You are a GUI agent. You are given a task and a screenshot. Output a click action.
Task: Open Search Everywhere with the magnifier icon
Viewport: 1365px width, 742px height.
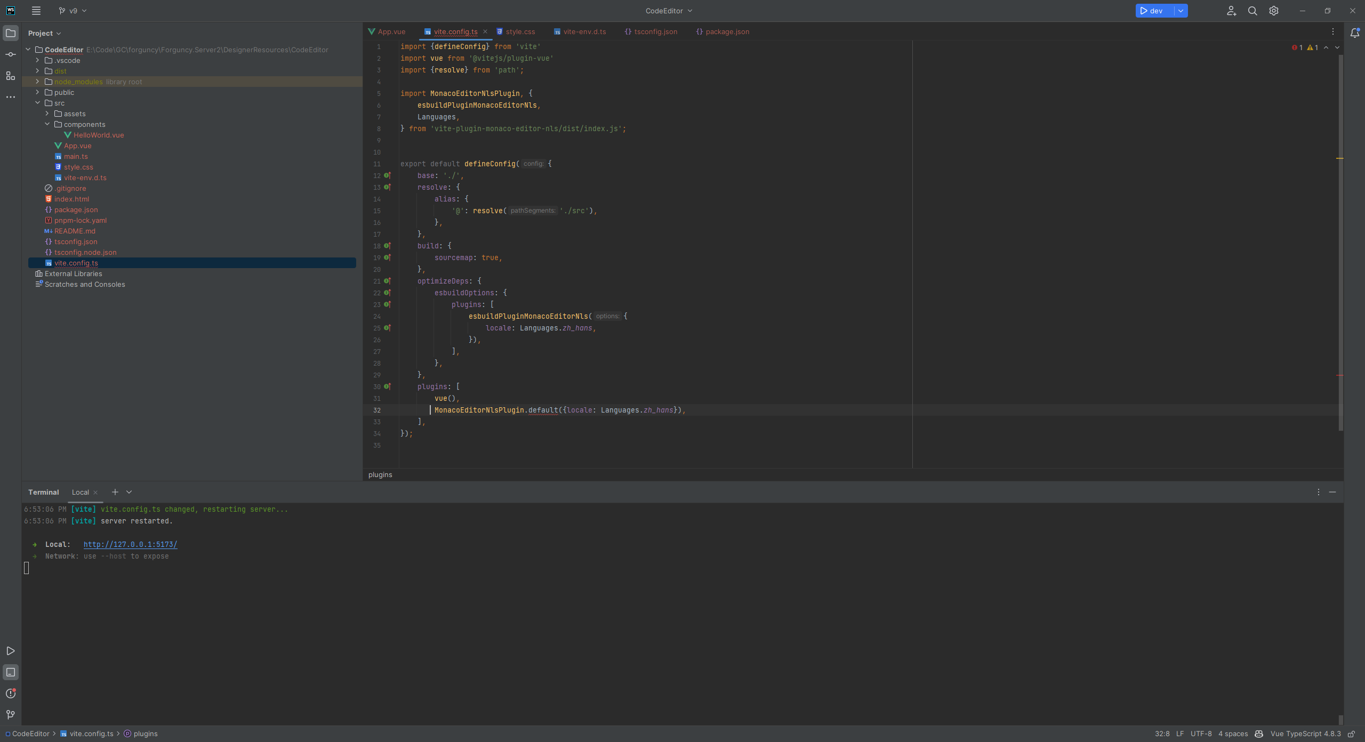click(1252, 11)
